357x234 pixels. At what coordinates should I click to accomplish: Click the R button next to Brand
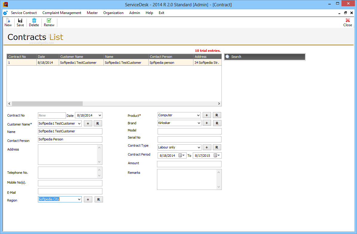click(217, 123)
